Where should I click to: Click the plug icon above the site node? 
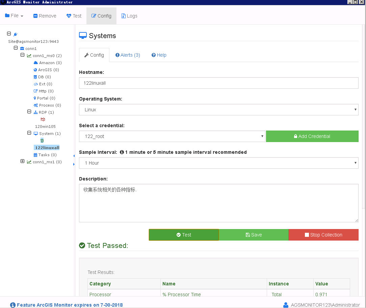click(x=16, y=34)
